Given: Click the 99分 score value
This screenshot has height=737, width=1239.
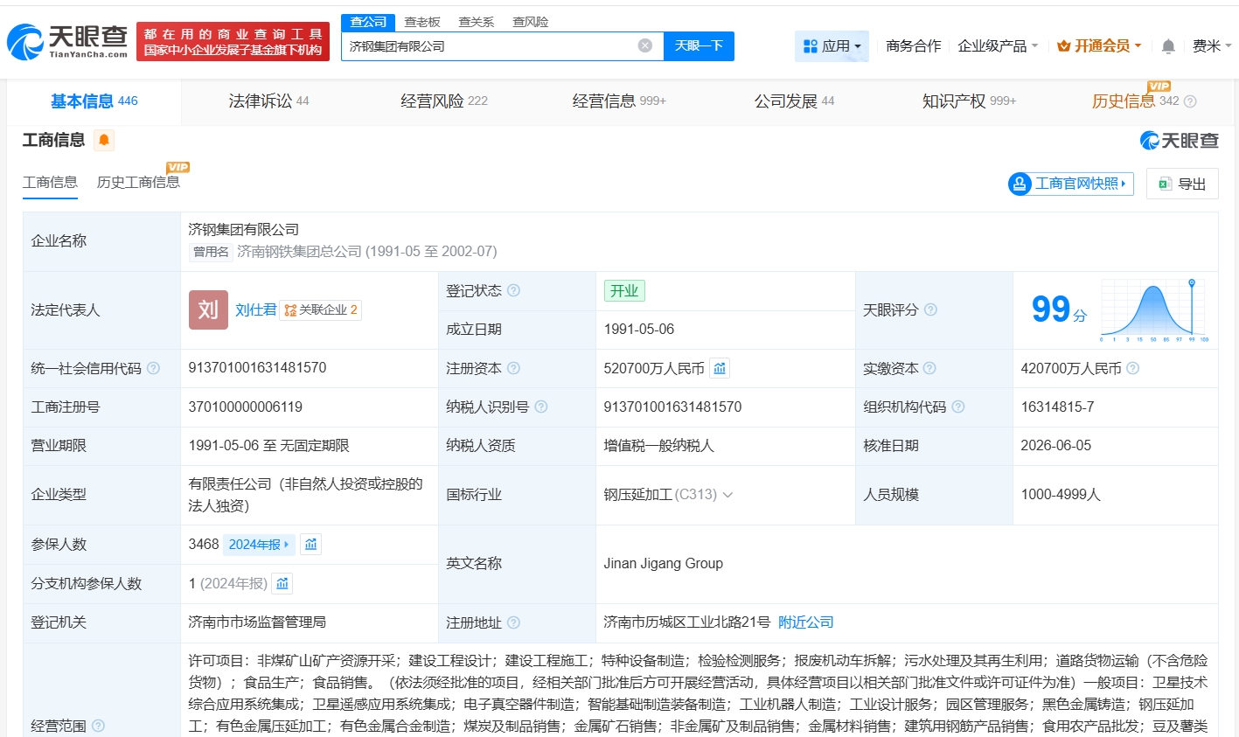Looking at the screenshot, I should point(1059,309).
